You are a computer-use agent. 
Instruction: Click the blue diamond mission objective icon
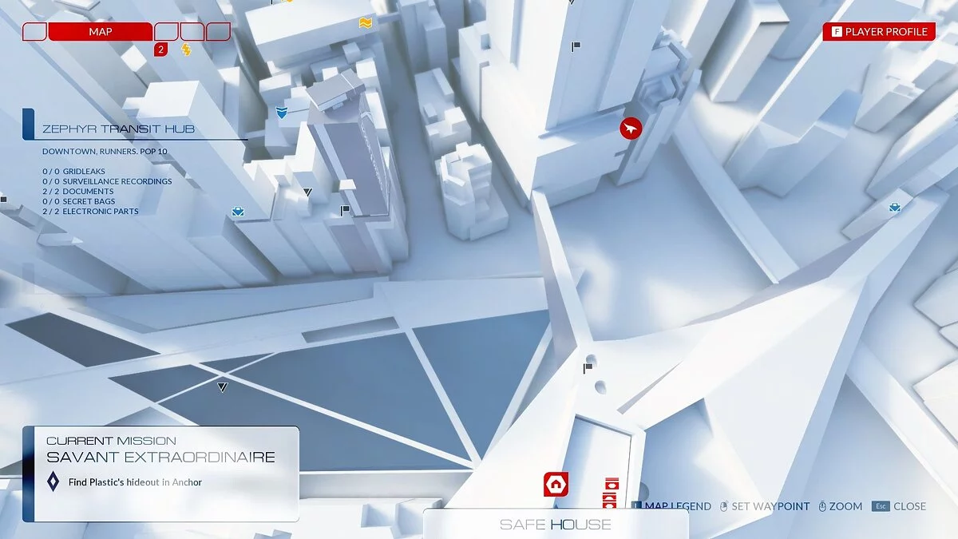coord(53,482)
